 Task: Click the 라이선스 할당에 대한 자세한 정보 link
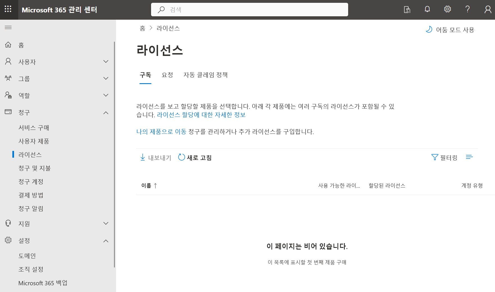(x=201, y=115)
